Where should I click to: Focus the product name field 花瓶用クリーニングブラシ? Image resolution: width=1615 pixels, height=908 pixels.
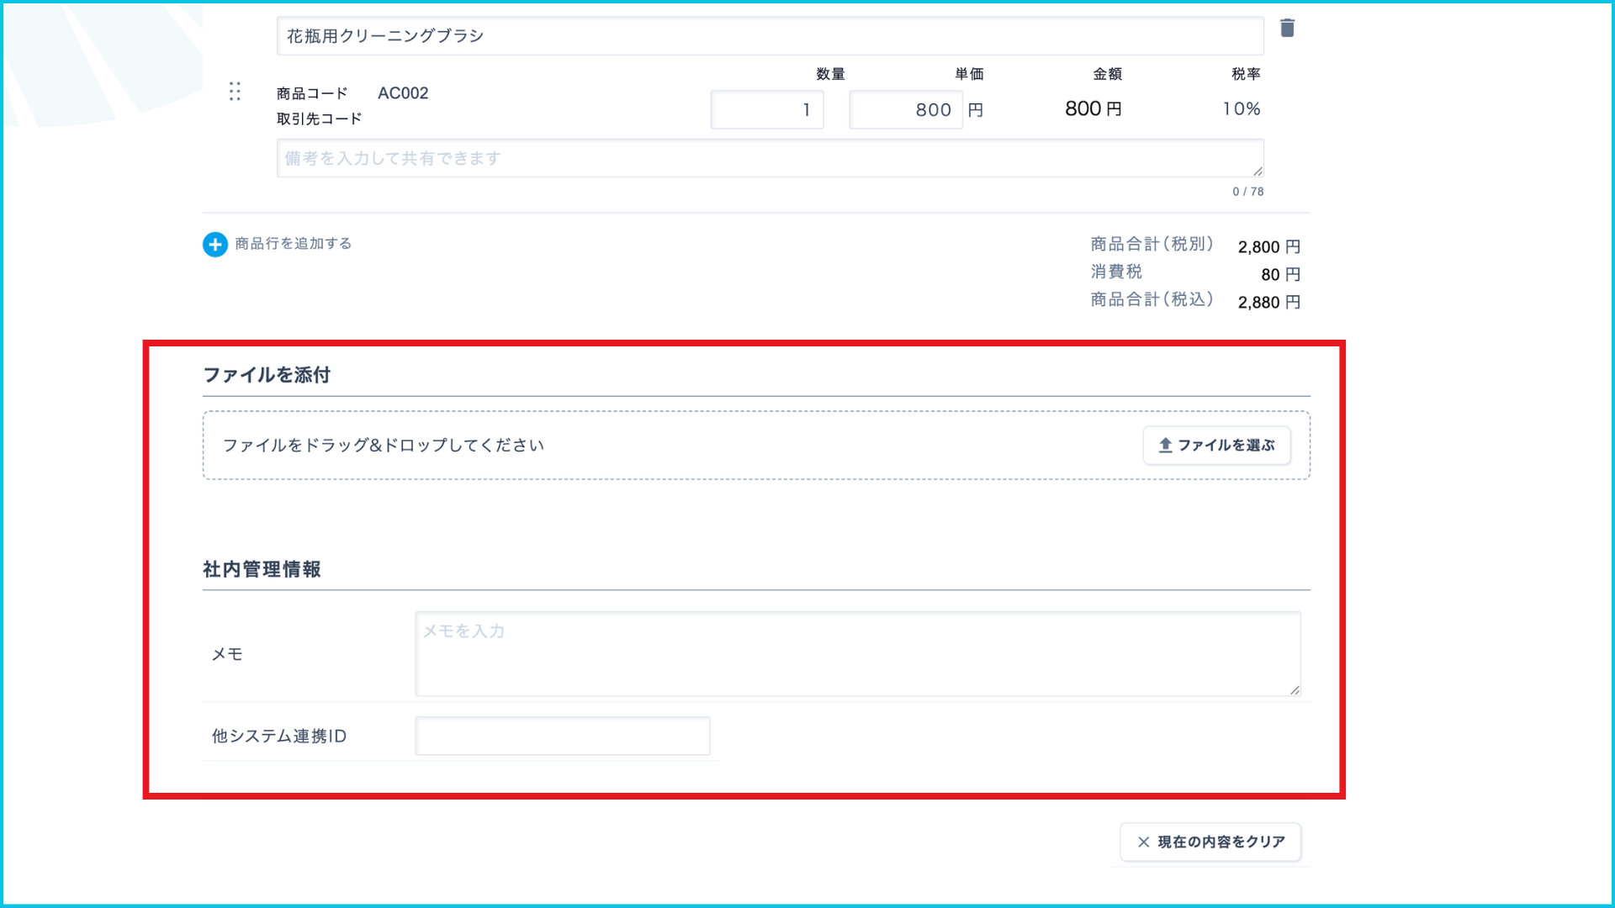[x=769, y=36]
